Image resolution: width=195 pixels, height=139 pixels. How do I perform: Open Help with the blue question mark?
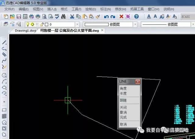coord(136,16)
